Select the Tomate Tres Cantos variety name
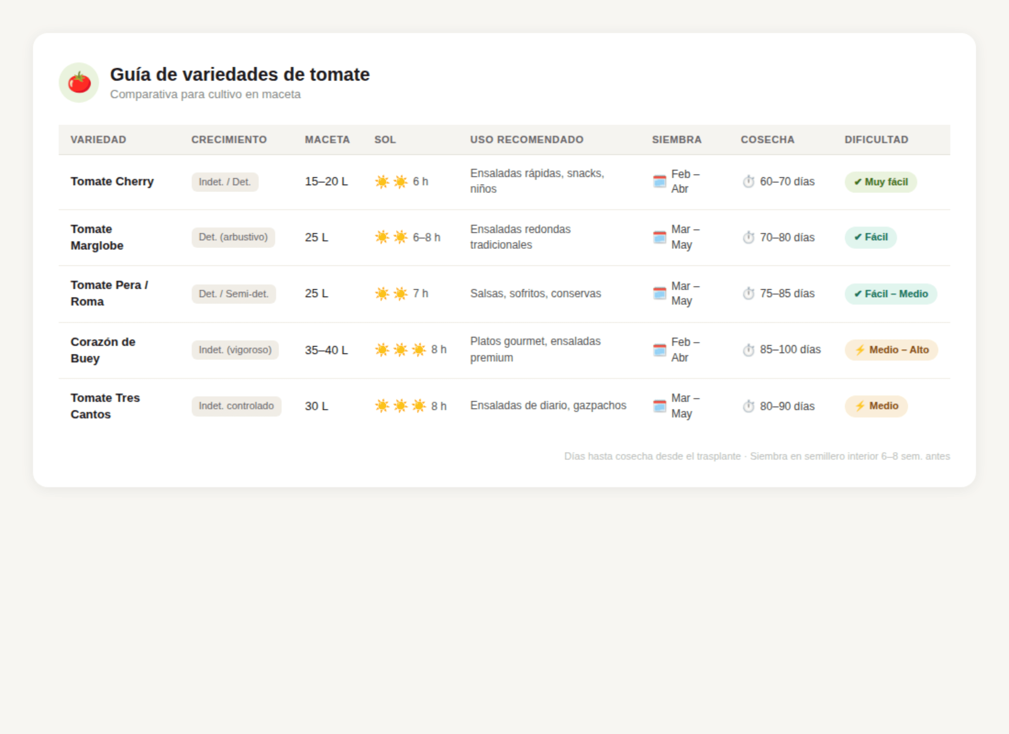This screenshot has width=1009, height=734. coord(105,406)
